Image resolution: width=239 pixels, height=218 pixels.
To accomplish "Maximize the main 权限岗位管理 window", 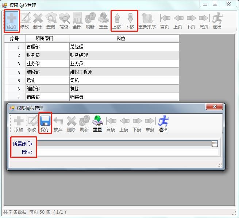I will click(215, 4).
